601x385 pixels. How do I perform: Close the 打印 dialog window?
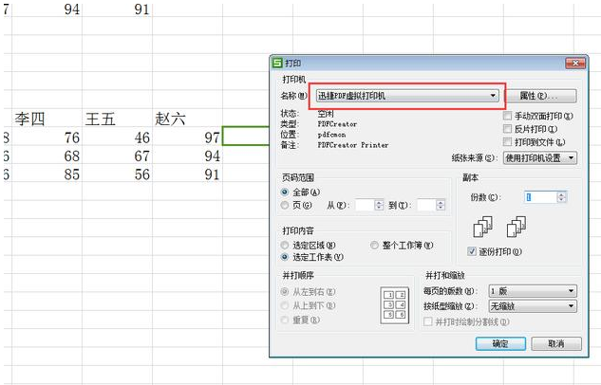point(575,64)
